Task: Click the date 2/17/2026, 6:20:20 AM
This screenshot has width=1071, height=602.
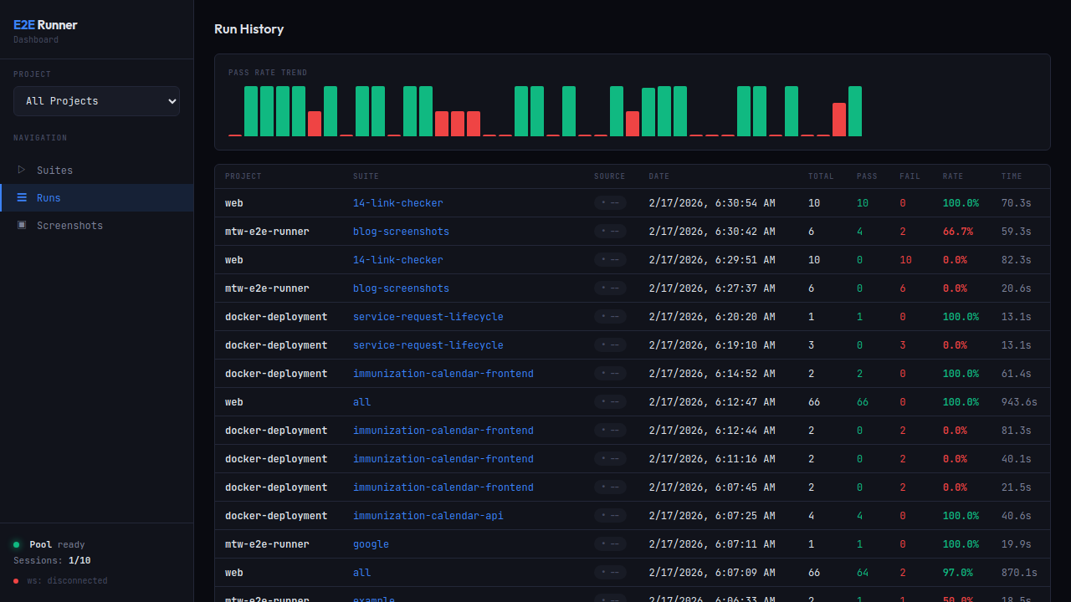Action: (712, 317)
